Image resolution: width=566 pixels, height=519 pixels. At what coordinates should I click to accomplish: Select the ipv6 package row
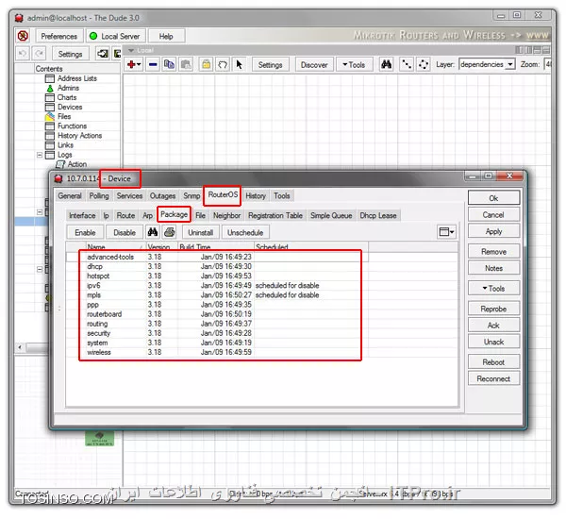click(218, 285)
